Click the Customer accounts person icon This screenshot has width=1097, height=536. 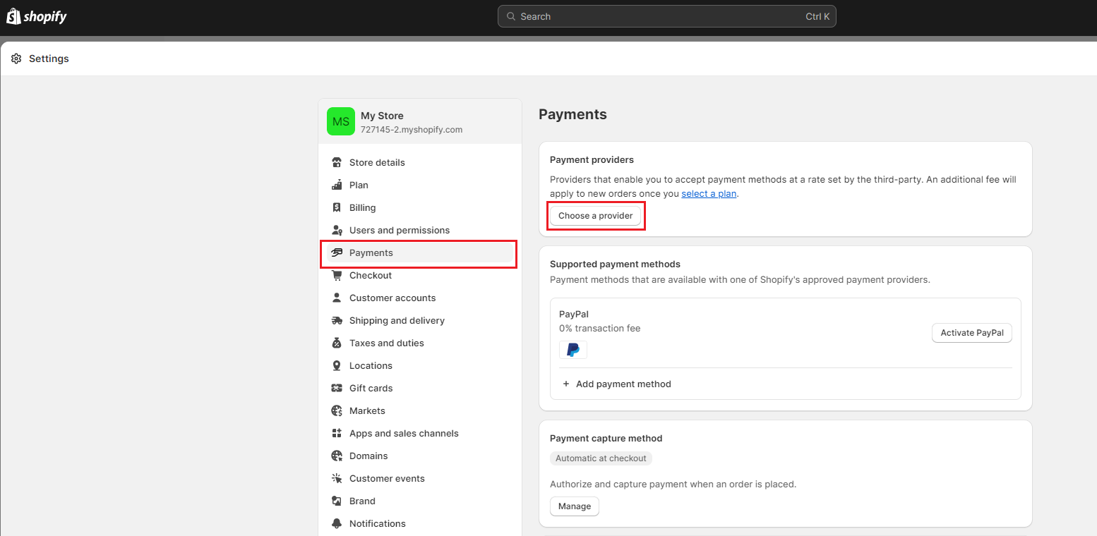(337, 298)
